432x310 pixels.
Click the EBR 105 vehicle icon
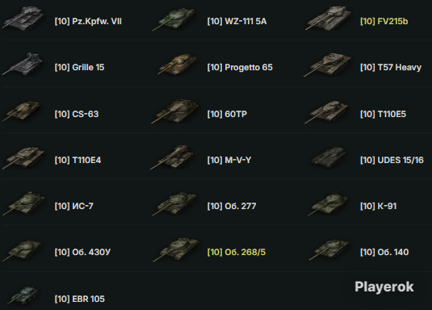[x=23, y=295]
